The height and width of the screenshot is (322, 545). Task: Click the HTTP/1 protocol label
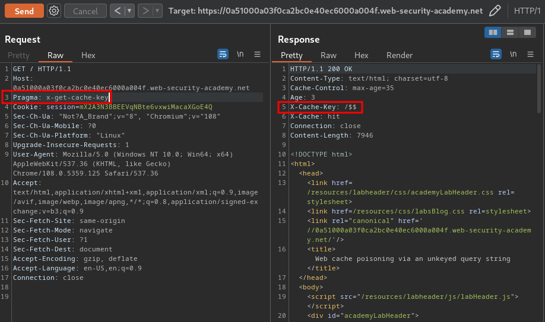527,11
